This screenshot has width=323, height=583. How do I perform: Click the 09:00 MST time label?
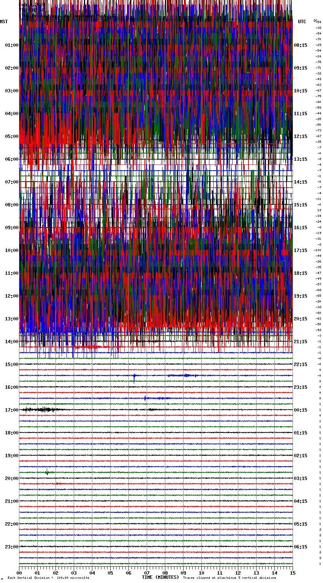pos(12,228)
